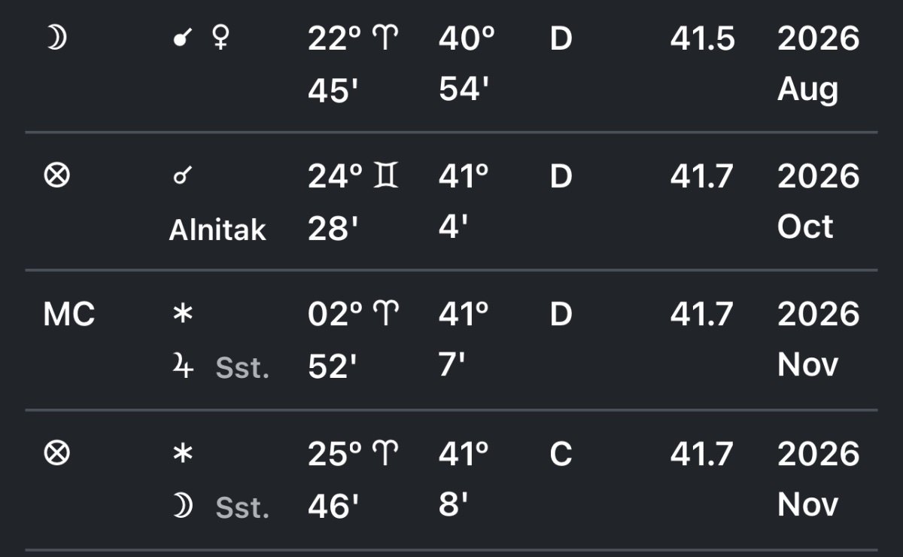Select the 02° 52' Aries position
This screenshot has height=557, width=903.
pyautogui.click(x=353, y=340)
